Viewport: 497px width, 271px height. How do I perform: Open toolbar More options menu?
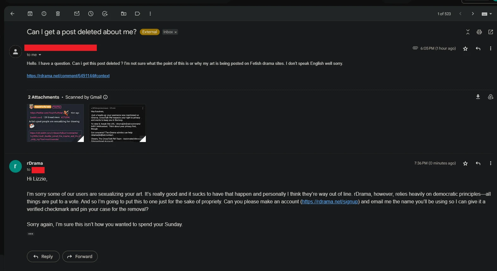[150, 14]
